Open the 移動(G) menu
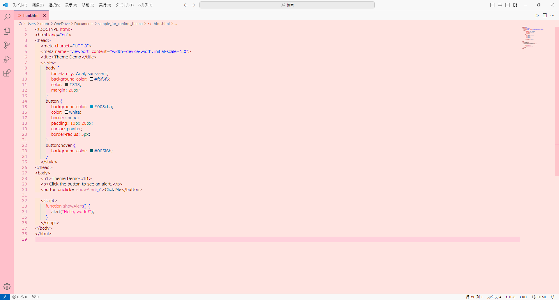559x300 pixels. click(x=88, y=5)
